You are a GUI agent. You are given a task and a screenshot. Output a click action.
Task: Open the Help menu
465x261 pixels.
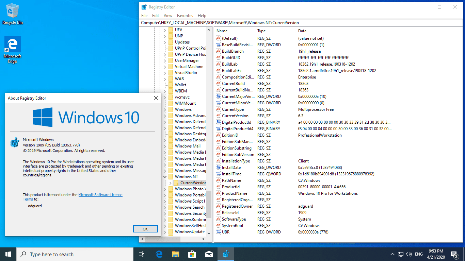(x=202, y=16)
